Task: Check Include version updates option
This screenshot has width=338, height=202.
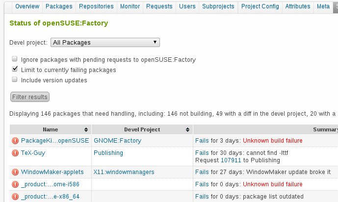Action: click(x=15, y=79)
